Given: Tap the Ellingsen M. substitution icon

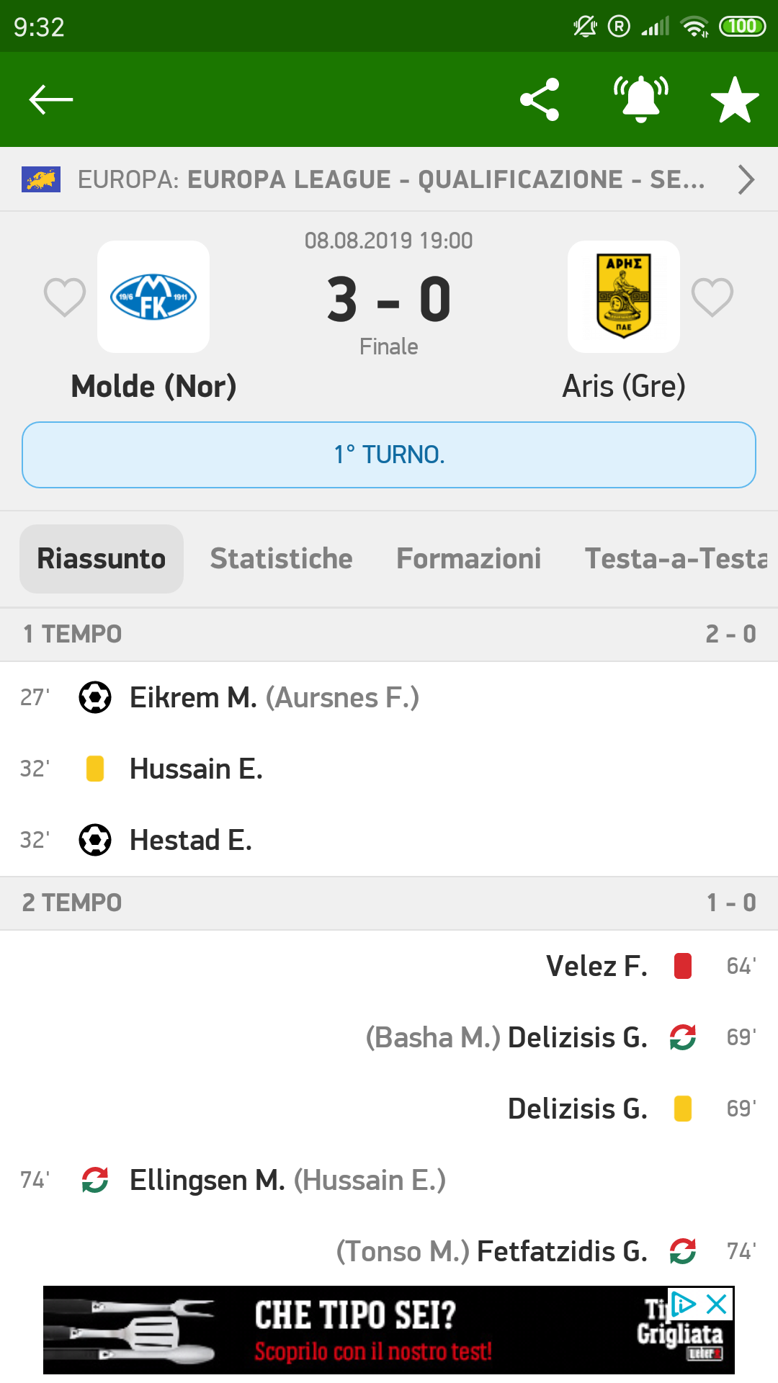Looking at the screenshot, I should coord(95,1180).
